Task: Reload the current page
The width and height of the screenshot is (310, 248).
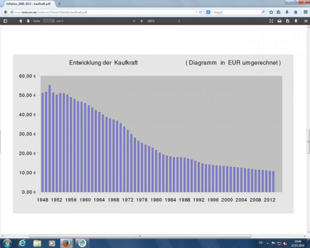Action: 200,12
